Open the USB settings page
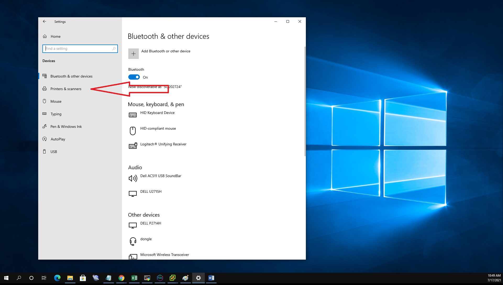This screenshot has width=503, height=285. click(54, 152)
